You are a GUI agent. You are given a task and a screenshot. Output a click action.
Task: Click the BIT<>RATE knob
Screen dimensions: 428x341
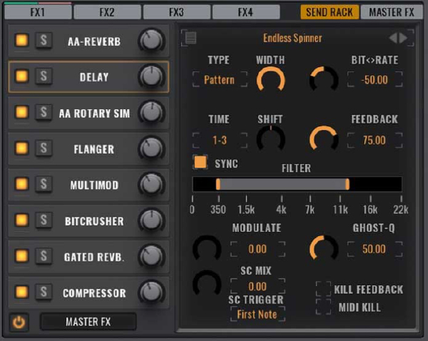(x=324, y=80)
